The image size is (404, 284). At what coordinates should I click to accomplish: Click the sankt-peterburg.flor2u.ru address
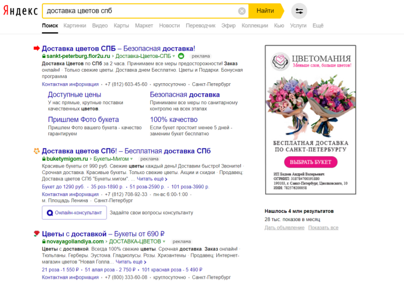[78, 56]
